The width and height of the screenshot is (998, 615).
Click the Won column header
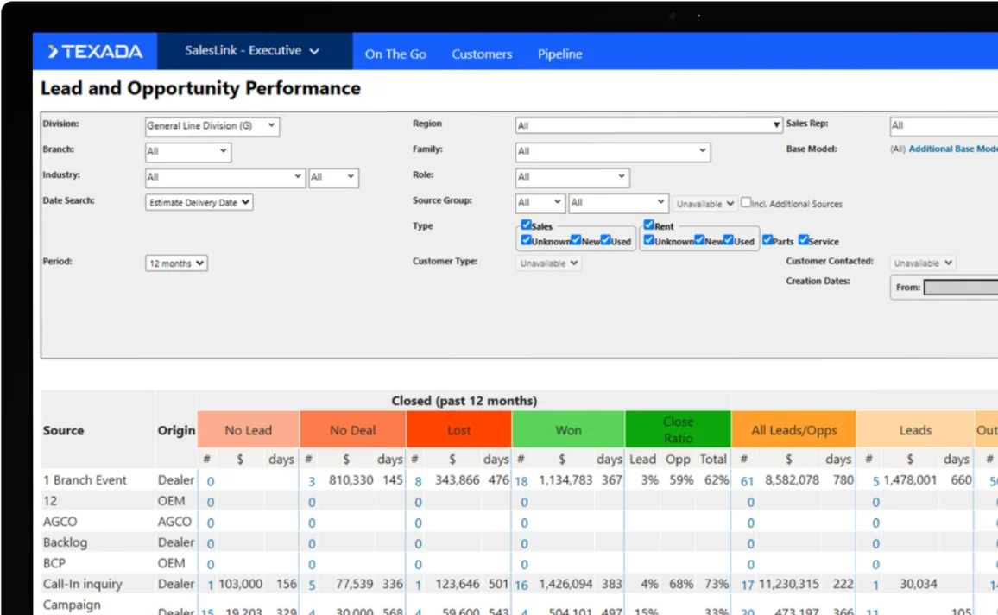(x=568, y=430)
